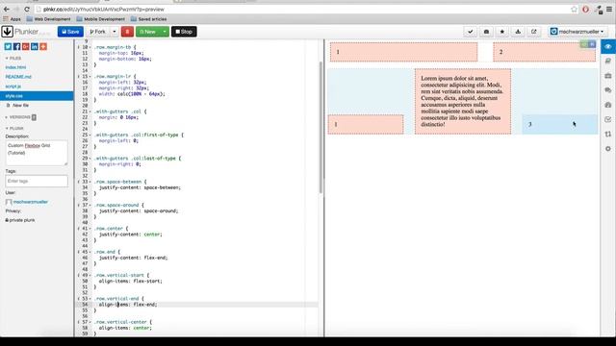
Task: Open the briefcase sidebar icon
Action: click(x=608, y=75)
